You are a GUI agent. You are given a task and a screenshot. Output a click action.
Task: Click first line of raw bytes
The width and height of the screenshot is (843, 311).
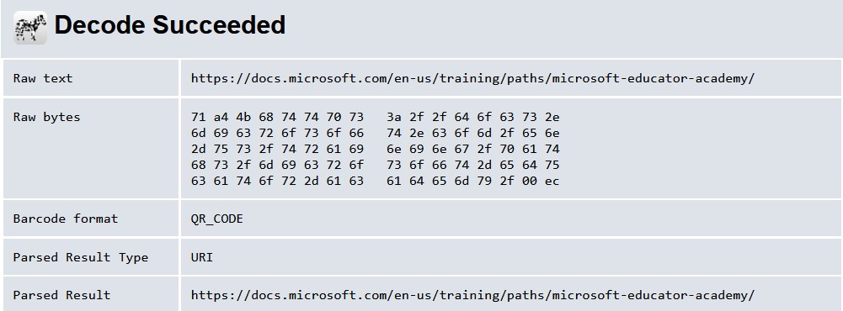[x=376, y=117]
